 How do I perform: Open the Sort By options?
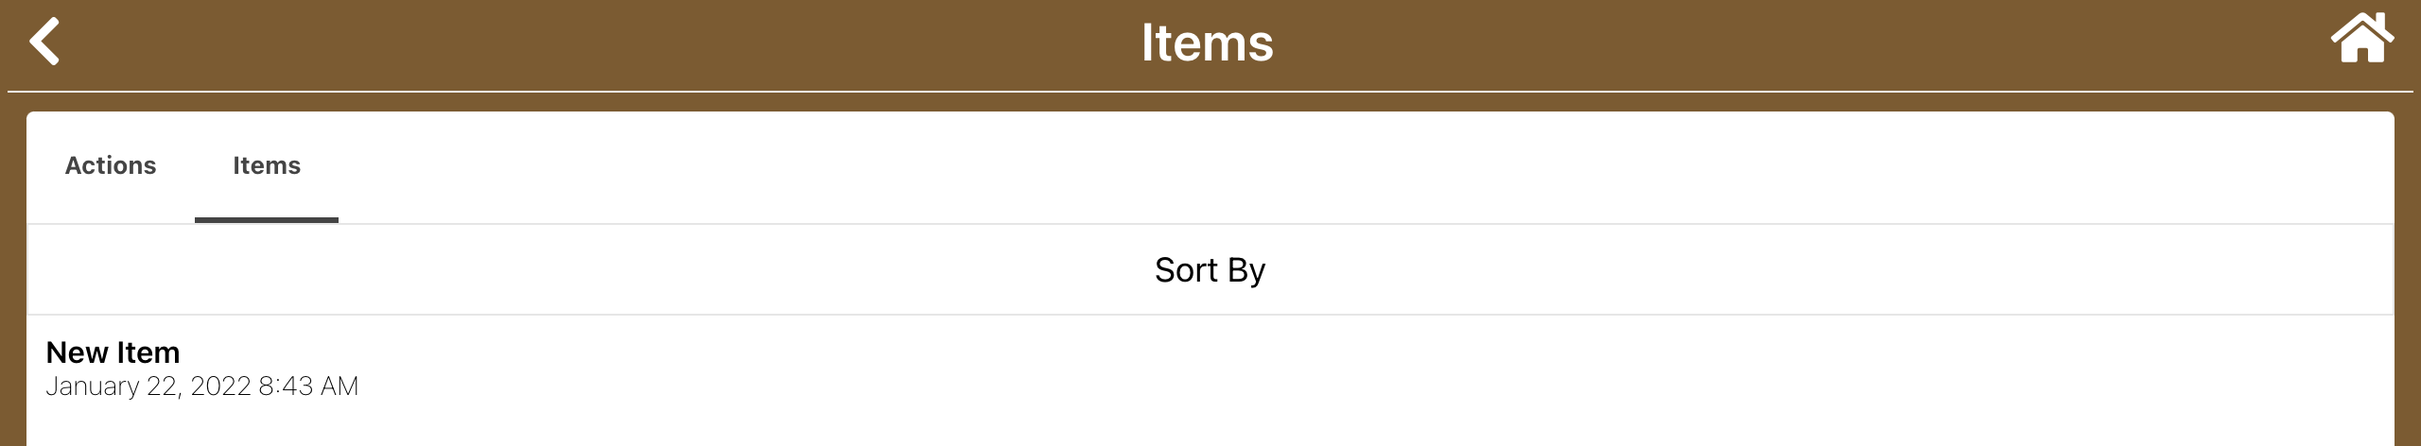[x=1210, y=270]
